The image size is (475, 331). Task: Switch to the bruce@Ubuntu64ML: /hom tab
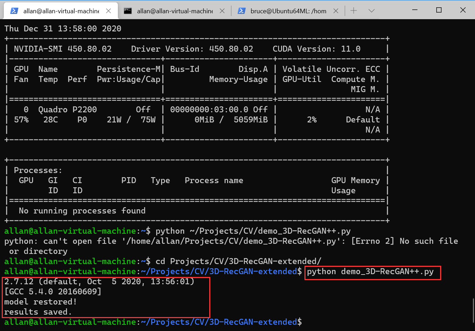coord(288,11)
